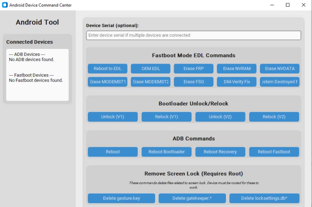
Task: Click Relock (V1) to relock bootloader
Action: tap(166, 117)
